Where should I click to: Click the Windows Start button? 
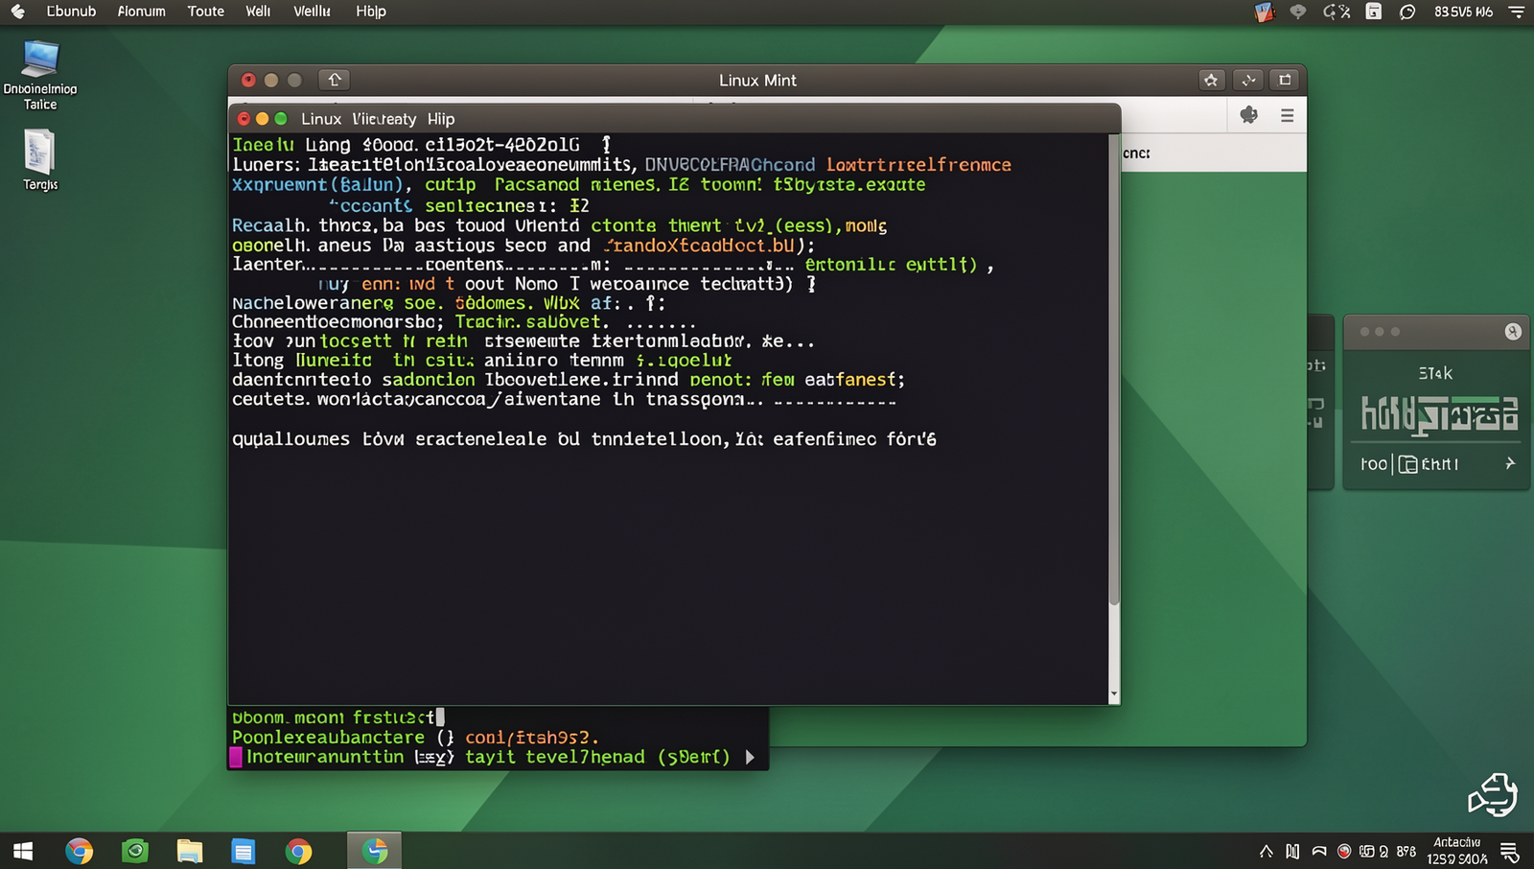point(23,851)
